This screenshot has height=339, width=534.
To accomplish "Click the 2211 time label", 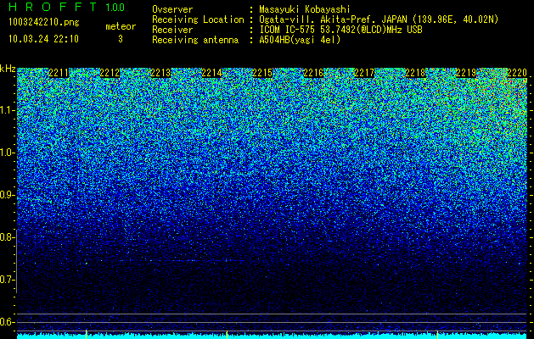I will point(59,73).
